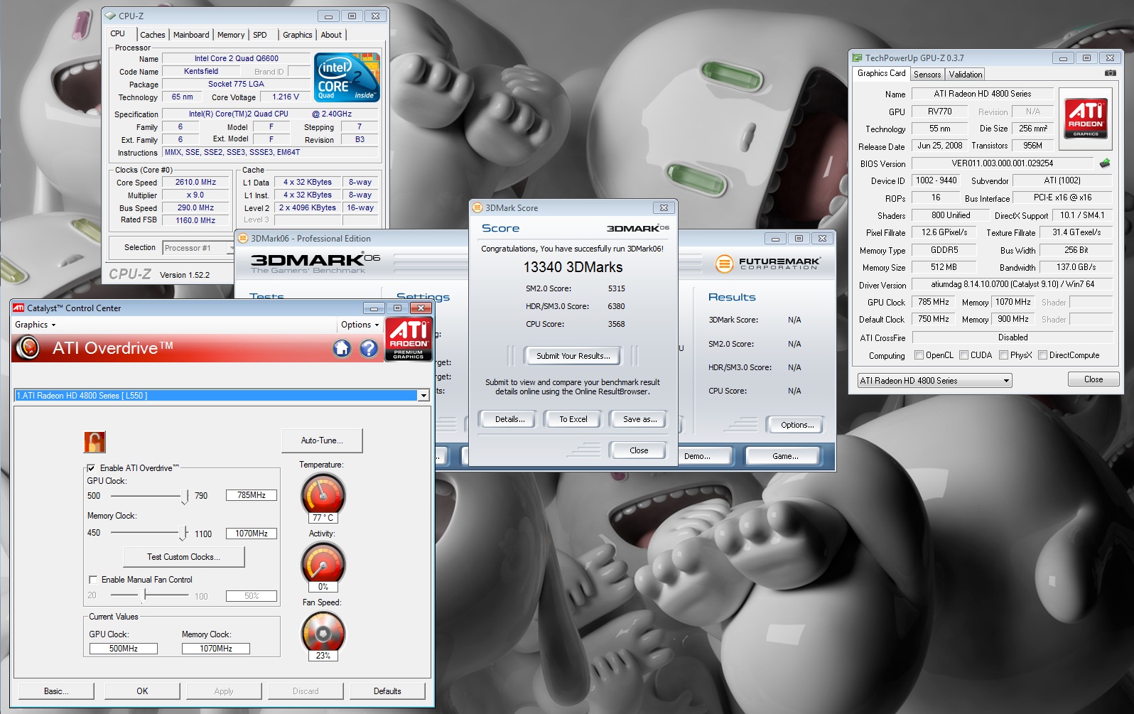Screen dimensions: 1134x714
Task: Click the fan speed slider handle
Action: [x=143, y=595]
